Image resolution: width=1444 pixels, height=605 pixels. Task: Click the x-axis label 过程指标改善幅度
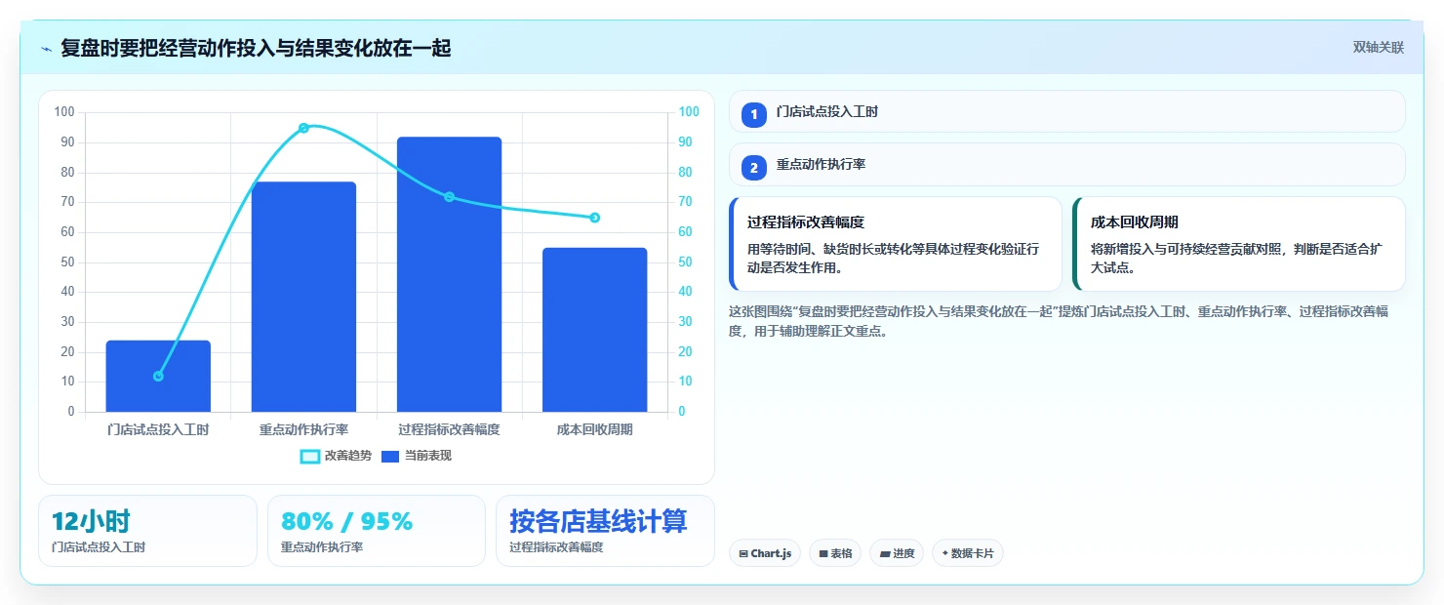(x=449, y=429)
